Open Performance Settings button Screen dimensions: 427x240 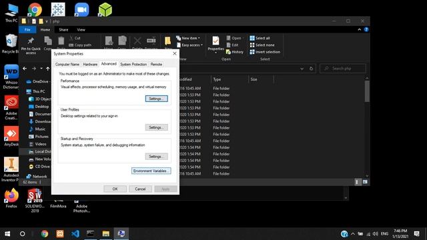pos(156,99)
